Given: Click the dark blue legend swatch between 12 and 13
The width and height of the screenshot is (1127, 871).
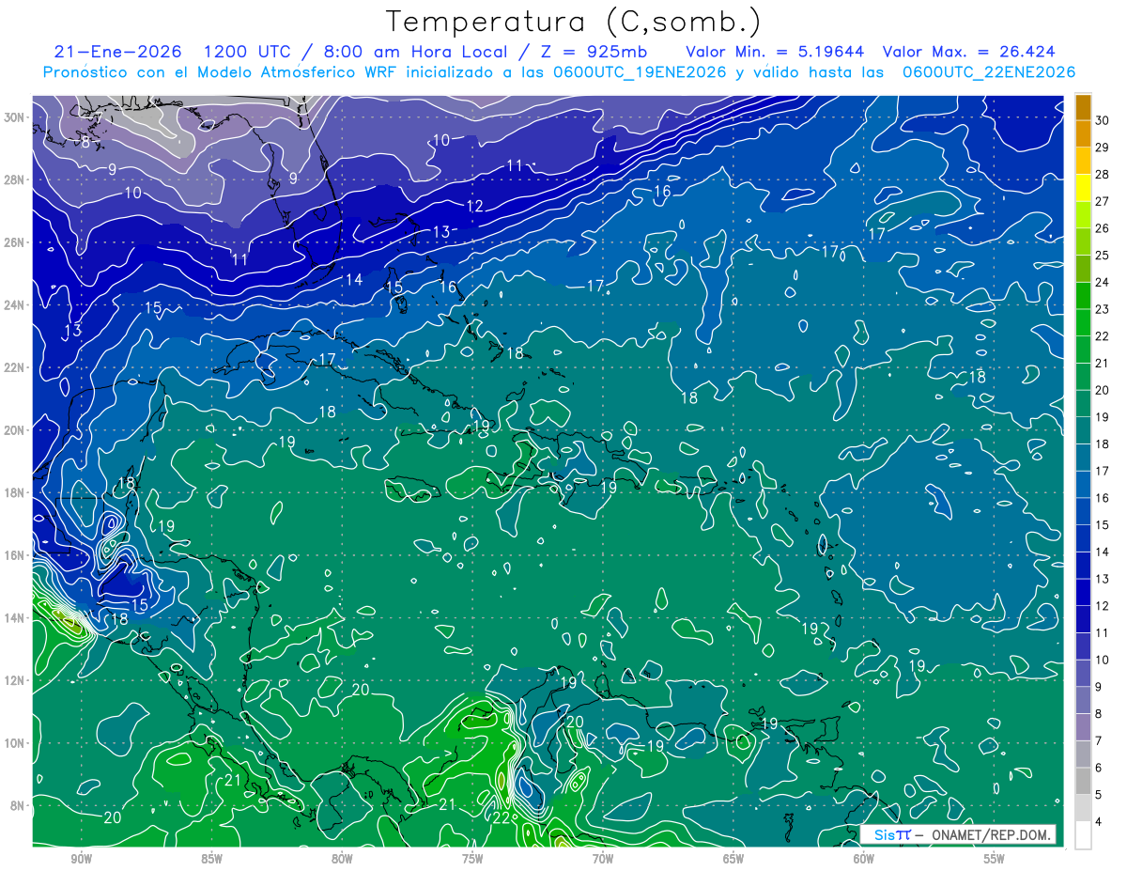Looking at the screenshot, I should click(1083, 592).
